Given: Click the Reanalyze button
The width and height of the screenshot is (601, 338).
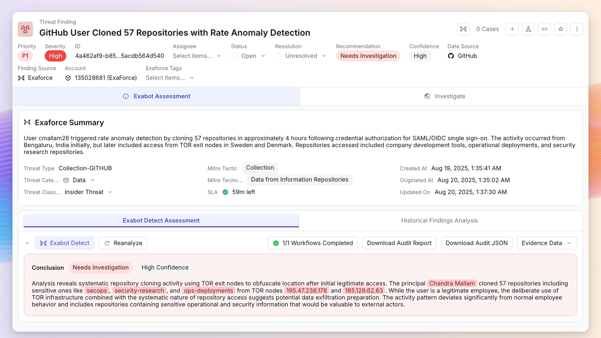Looking at the screenshot, I should click(123, 243).
